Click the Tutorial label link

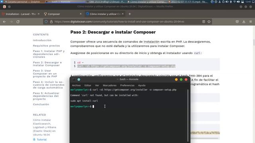(x=41, y=139)
